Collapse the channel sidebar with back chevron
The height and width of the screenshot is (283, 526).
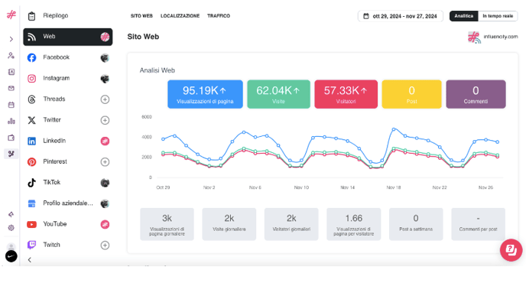tap(30, 260)
